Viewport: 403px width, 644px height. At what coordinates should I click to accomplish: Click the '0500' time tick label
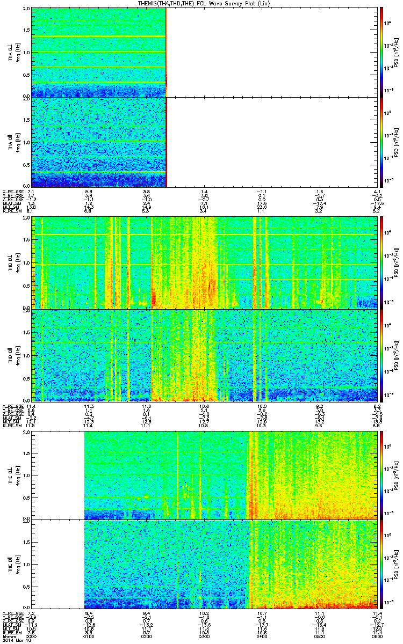coord(319,636)
